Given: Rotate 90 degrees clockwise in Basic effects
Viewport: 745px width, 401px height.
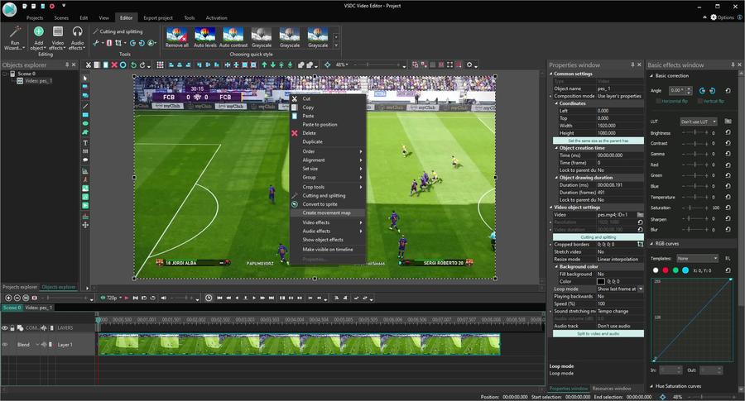Looking at the screenshot, I should click(712, 90).
